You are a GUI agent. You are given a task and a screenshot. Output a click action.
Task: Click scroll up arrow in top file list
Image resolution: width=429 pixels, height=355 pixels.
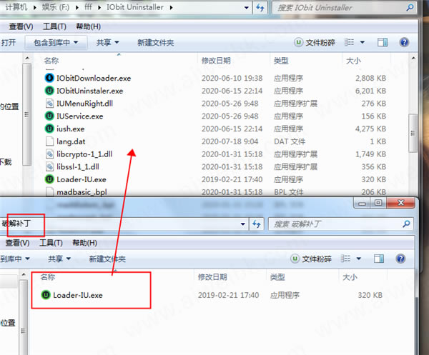413,58
